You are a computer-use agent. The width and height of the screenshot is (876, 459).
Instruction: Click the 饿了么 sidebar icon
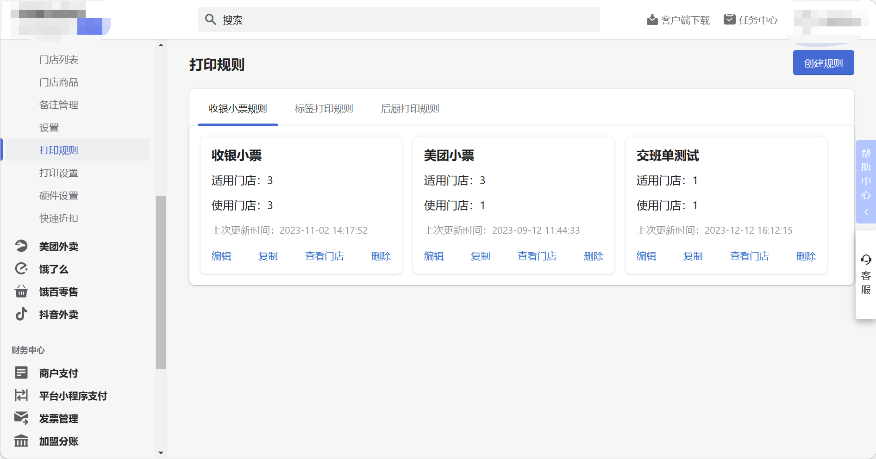tap(21, 268)
